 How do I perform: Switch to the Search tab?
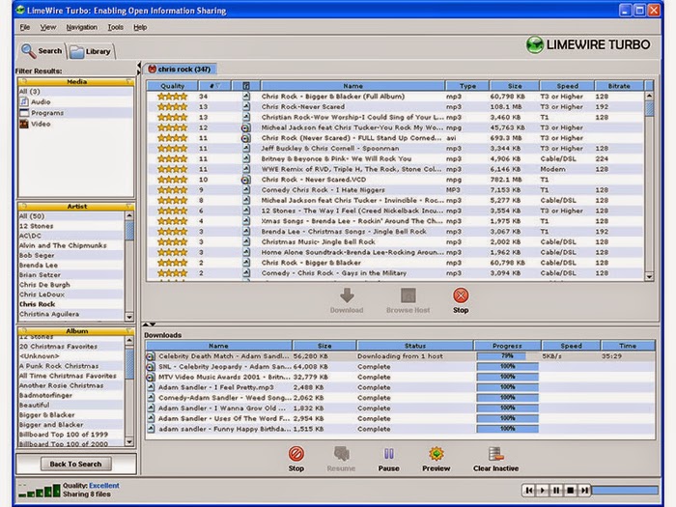[42, 51]
